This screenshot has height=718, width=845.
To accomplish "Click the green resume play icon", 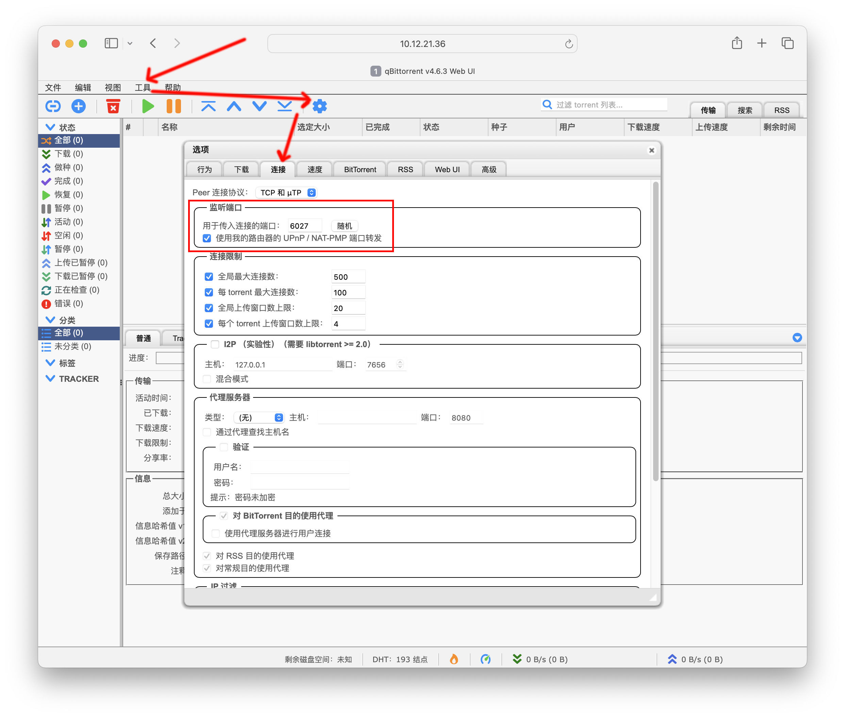I will [148, 106].
